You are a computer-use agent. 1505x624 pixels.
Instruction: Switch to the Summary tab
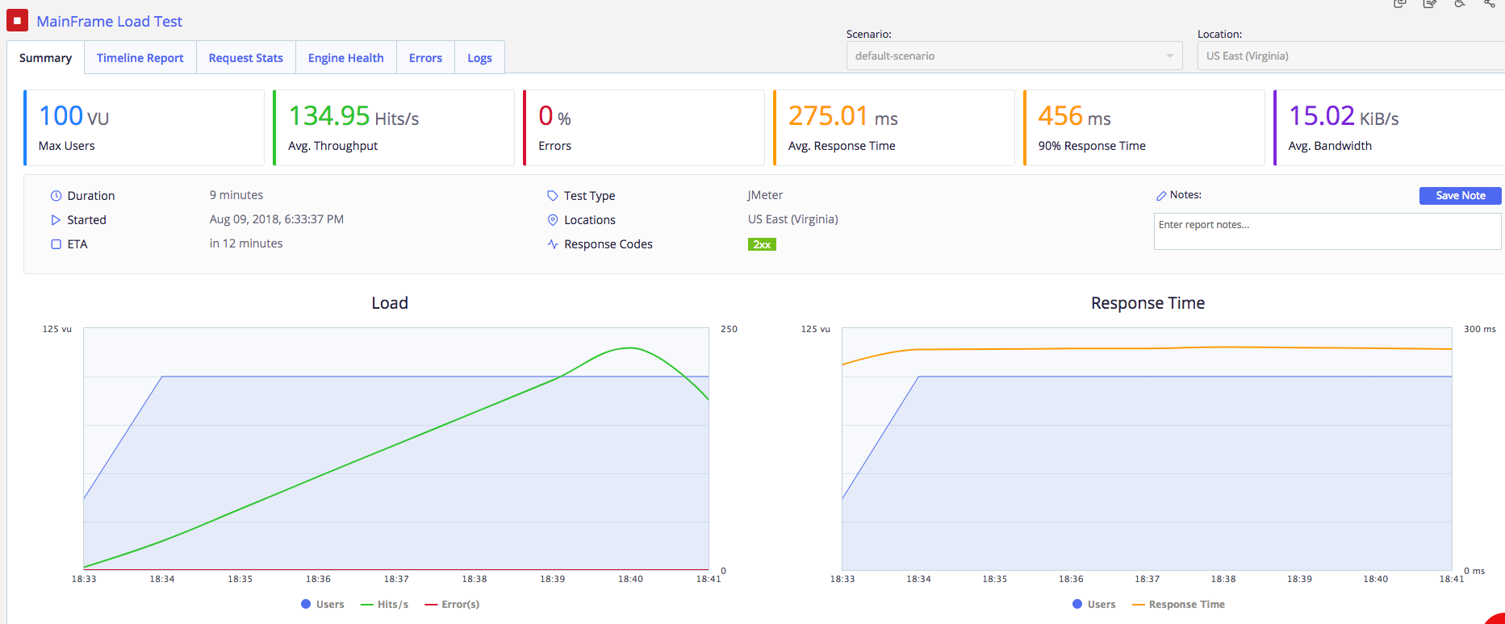pyautogui.click(x=46, y=58)
